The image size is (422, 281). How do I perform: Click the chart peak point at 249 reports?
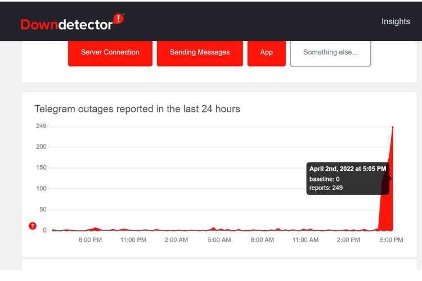coord(392,127)
